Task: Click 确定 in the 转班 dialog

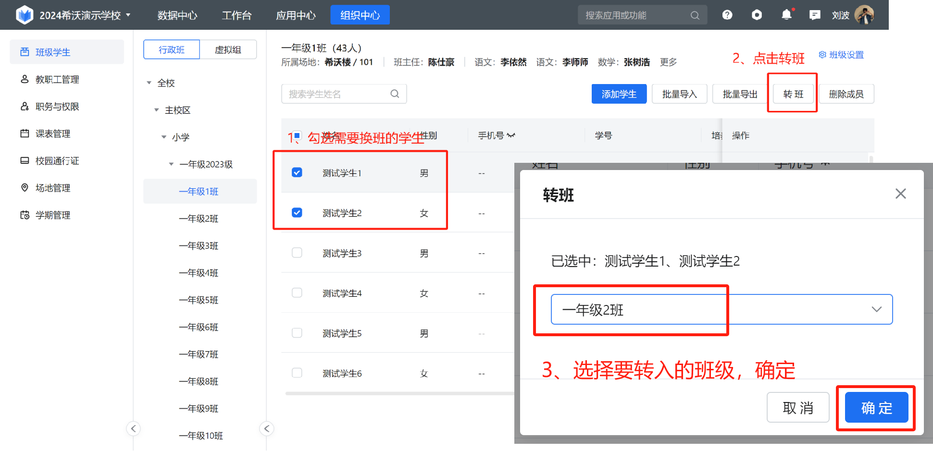Action: (877, 407)
